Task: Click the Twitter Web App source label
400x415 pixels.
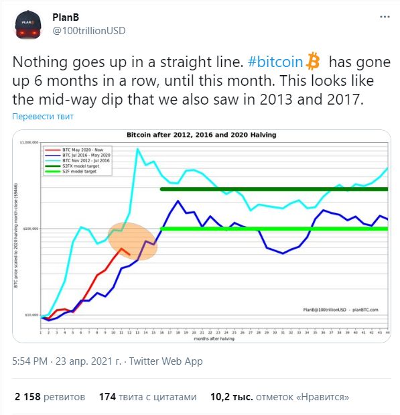Action: point(166,361)
